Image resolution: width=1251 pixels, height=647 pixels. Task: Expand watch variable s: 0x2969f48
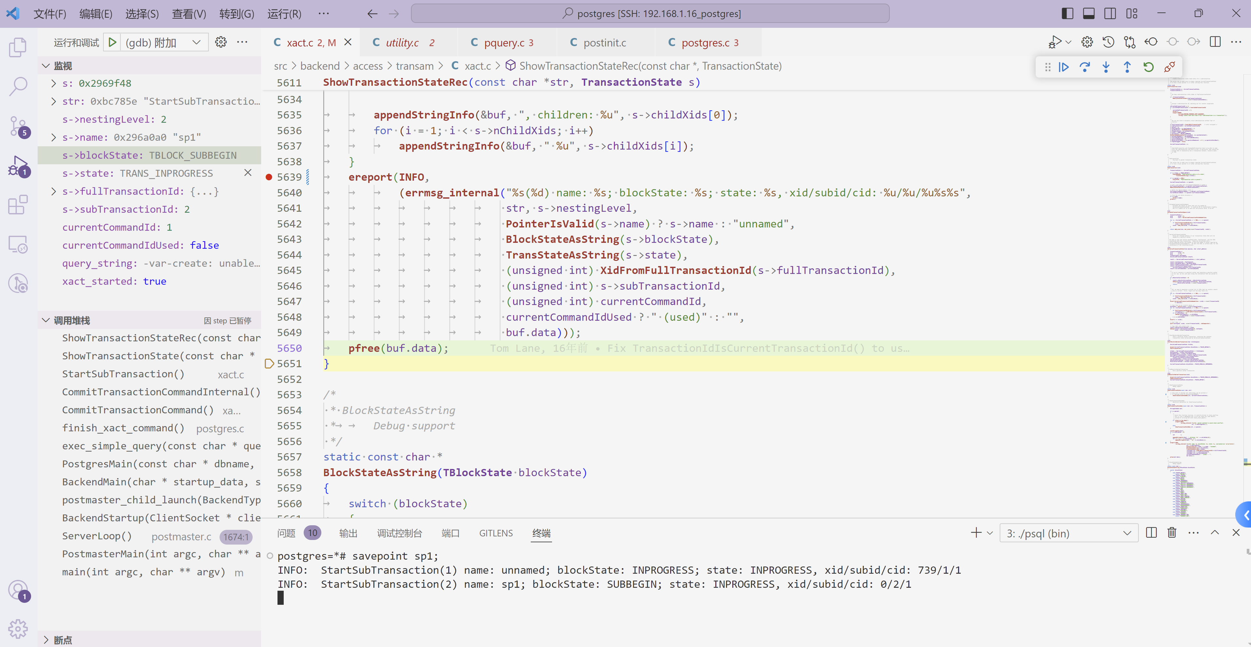(53, 83)
